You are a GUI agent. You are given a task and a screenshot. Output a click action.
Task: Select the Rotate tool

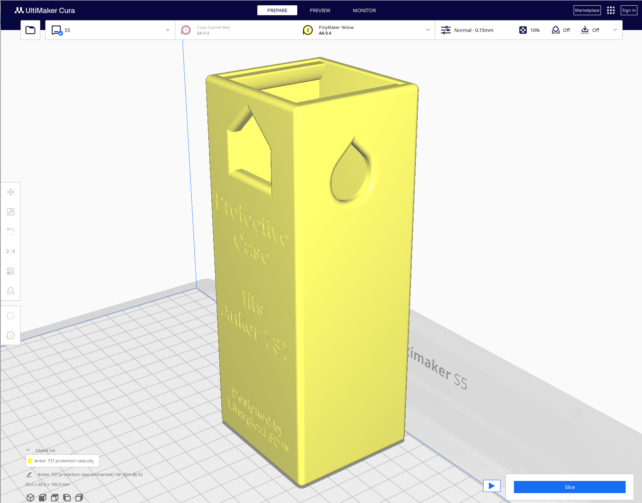(11, 232)
